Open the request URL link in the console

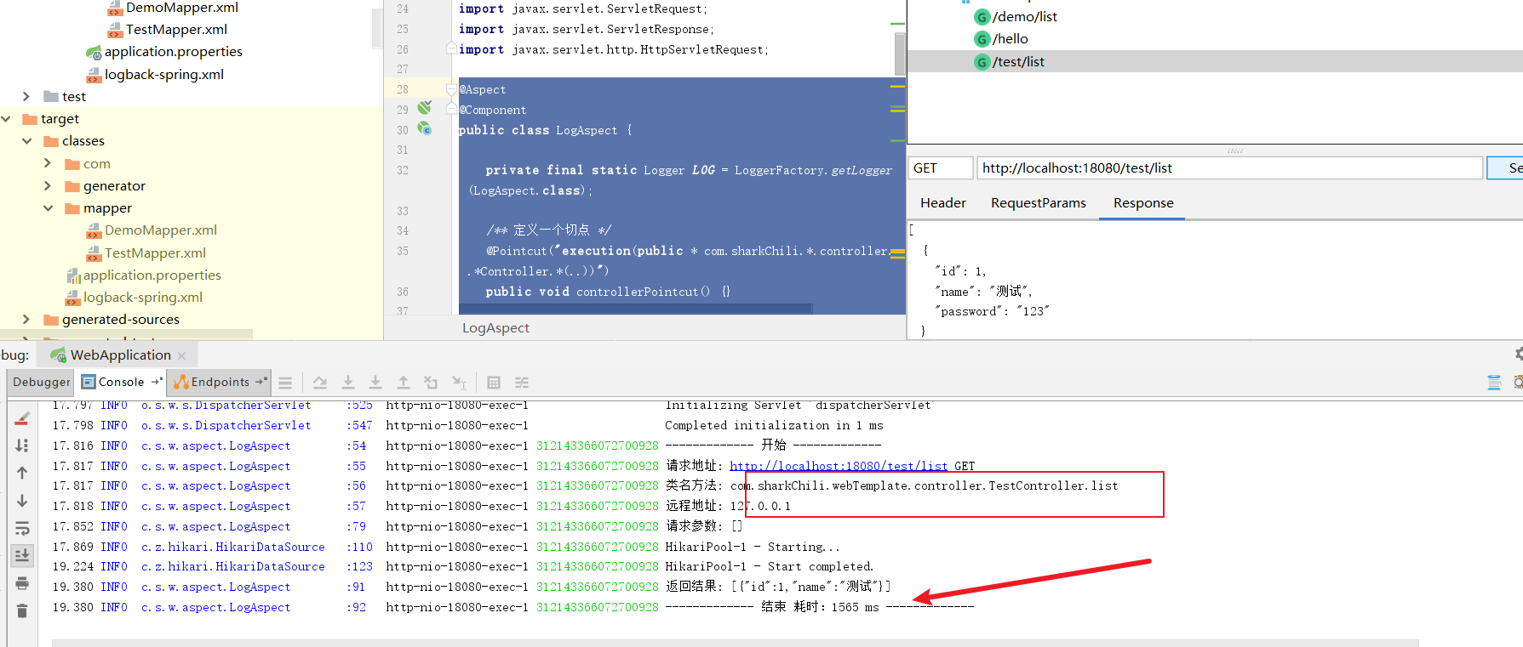point(838,466)
